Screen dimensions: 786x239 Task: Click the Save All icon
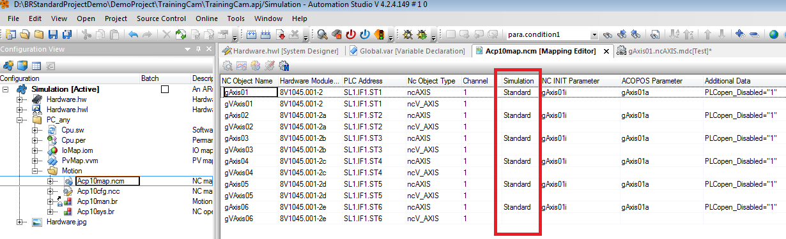pos(67,34)
